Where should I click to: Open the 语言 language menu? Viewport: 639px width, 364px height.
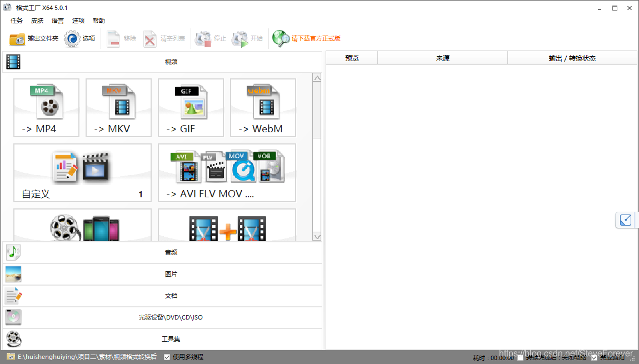(x=58, y=21)
